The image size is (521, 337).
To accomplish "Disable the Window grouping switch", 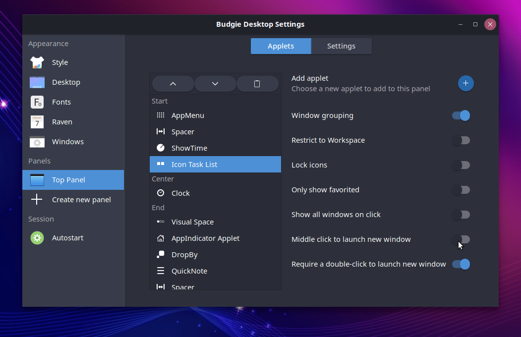I will click(x=461, y=115).
